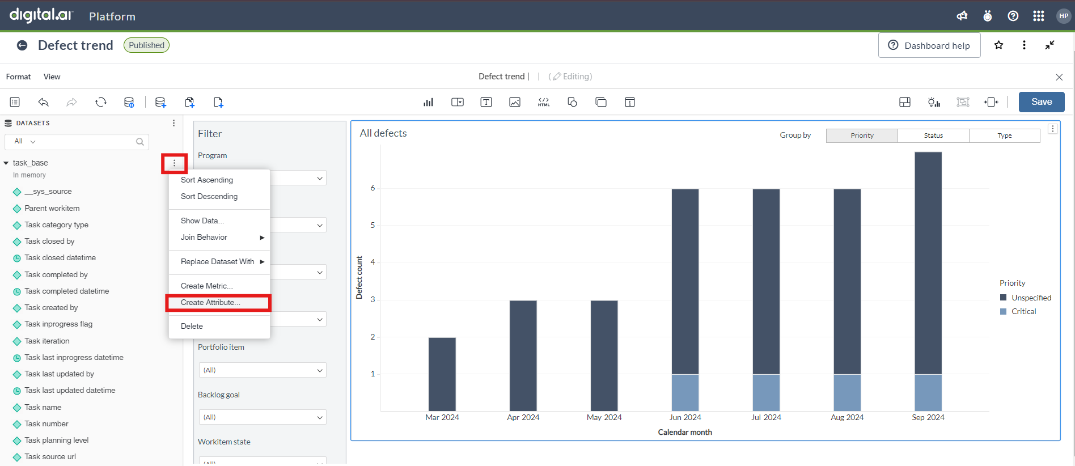Expand the Join Behavior submenu
The height and width of the screenshot is (466, 1075).
pos(219,237)
